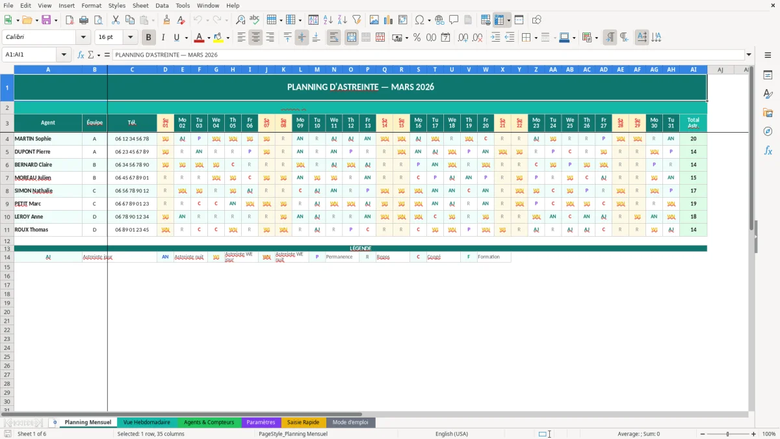The width and height of the screenshot is (780, 439).
Task: Click the Copy icon
Action: [130, 20]
